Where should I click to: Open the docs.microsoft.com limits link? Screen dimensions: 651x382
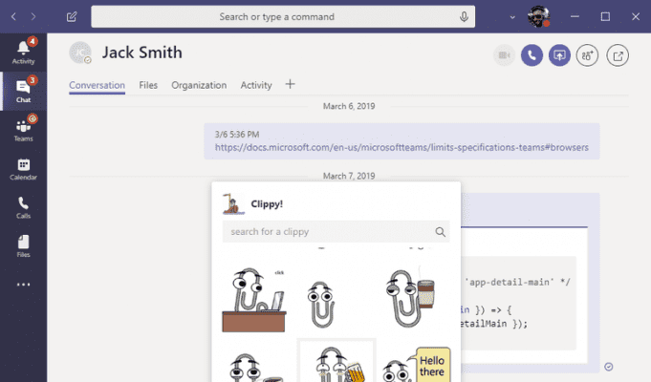click(401, 147)
